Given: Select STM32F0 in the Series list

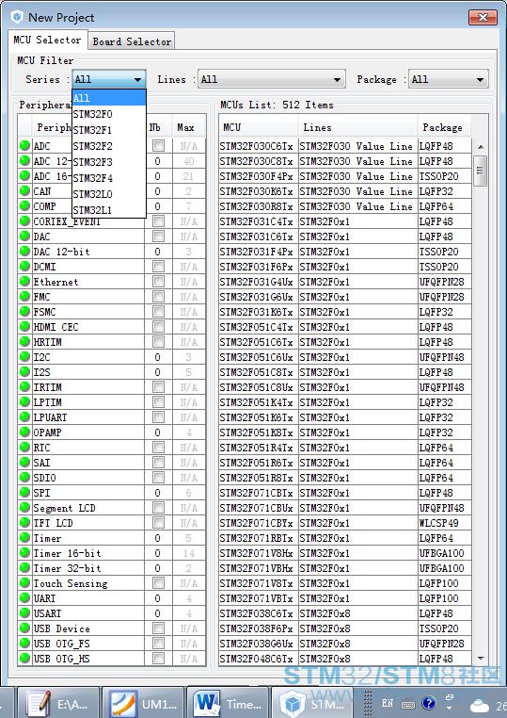Looking at the screenshot, I should [x=109, y=114].
